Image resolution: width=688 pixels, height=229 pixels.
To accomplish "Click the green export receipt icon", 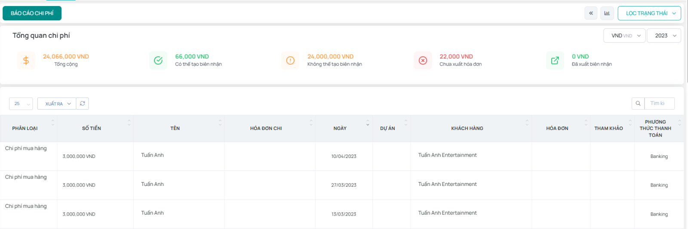I will tap(555, 61).
